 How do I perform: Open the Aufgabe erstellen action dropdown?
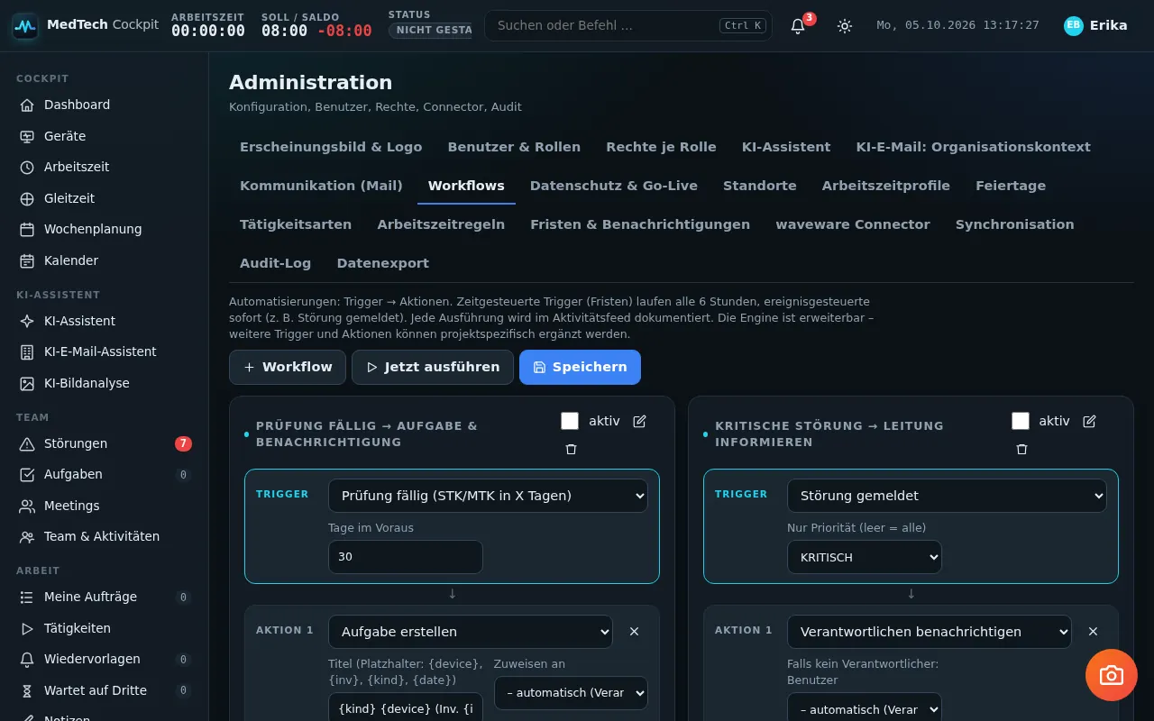coord(471,632)
